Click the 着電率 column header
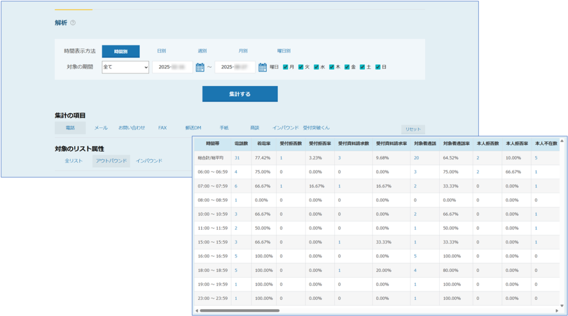Viewport: 568px width, 316px height. coord(263,143)
